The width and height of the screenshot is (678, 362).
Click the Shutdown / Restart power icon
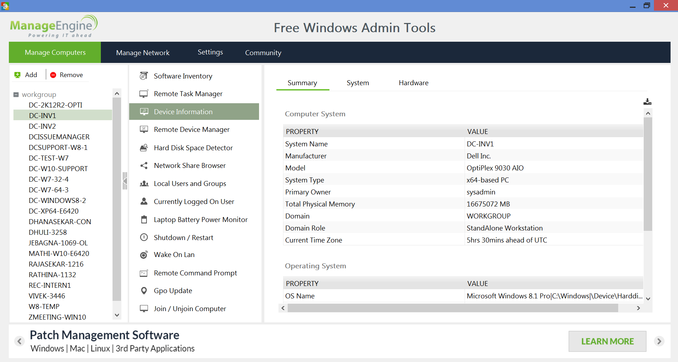[144, 237]
